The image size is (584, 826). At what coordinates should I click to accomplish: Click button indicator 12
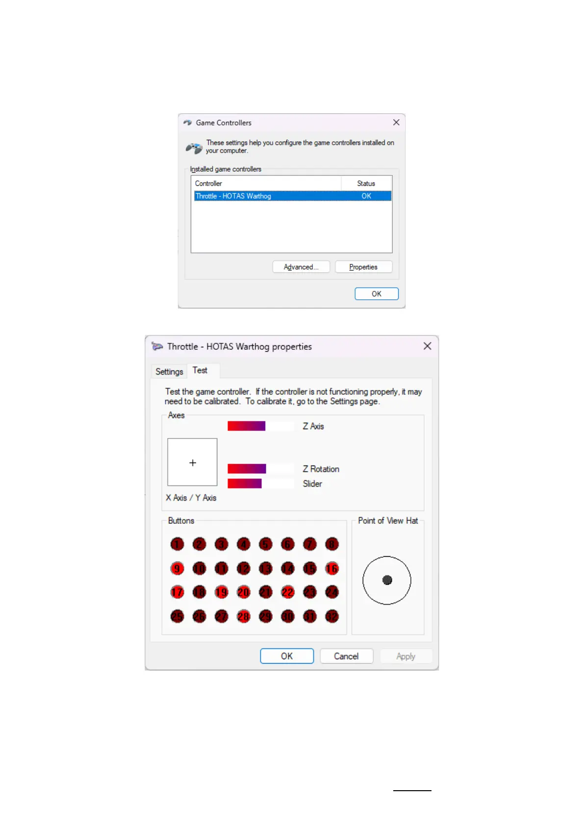click(243, 568)
